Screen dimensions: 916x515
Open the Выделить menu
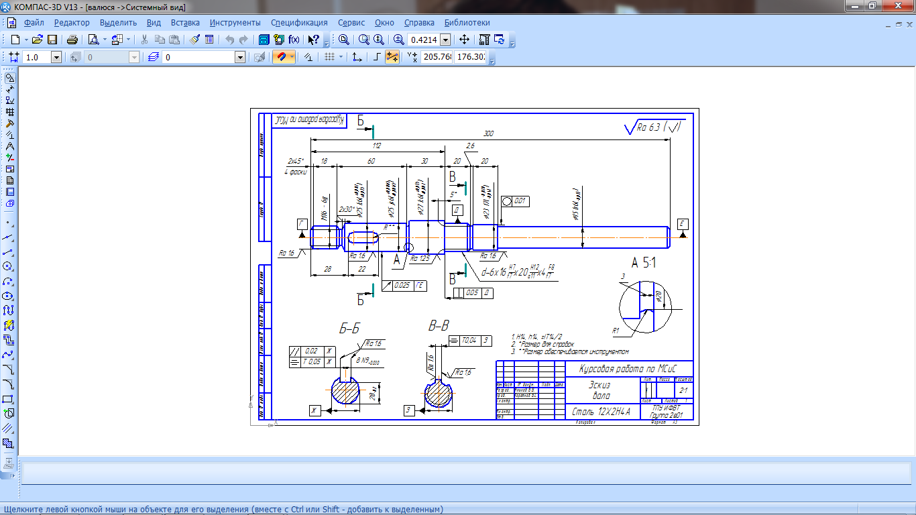(118, 23)
